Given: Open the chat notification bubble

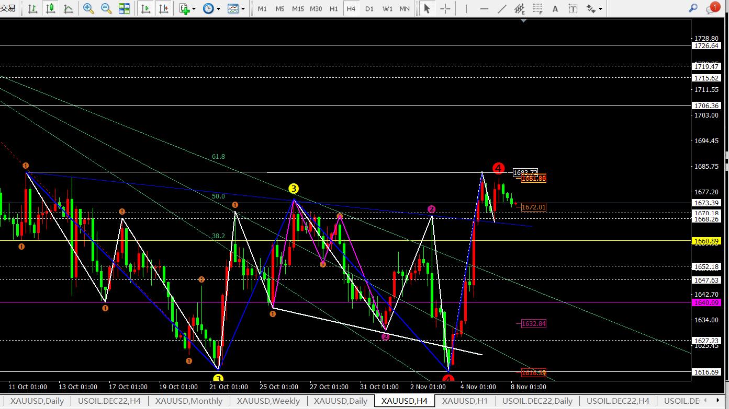Looking at the screenshot, I should coord(712,8).
